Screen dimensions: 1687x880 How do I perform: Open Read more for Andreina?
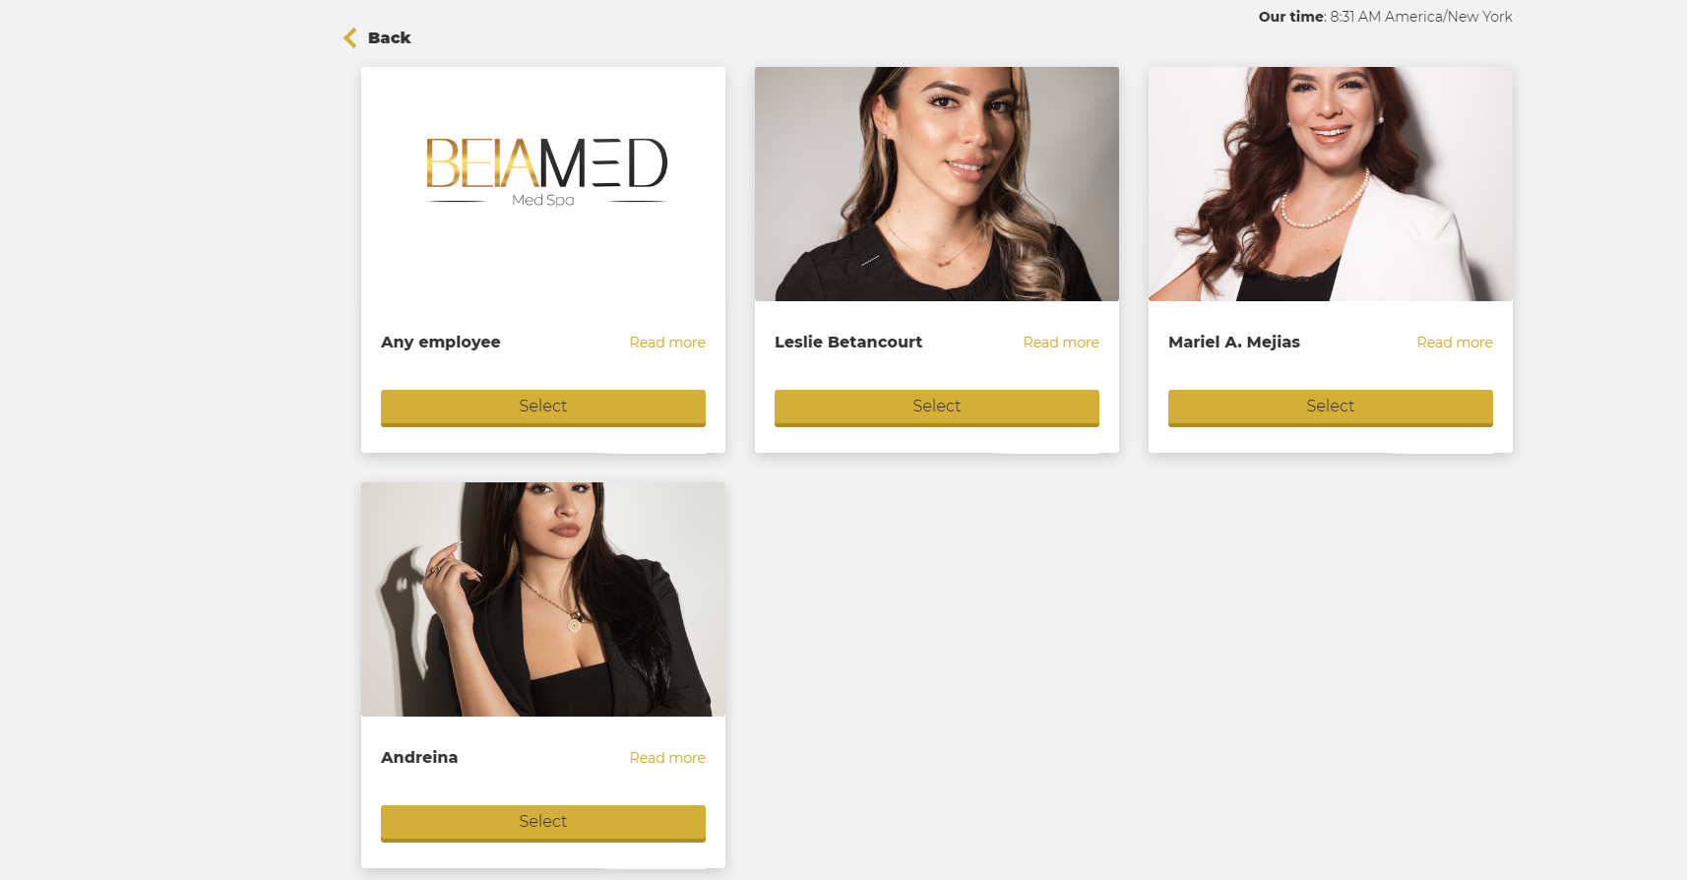667,758
